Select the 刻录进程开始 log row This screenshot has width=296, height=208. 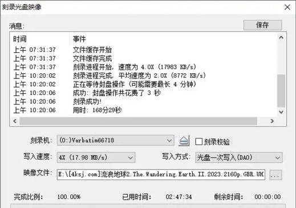[144, 67]
